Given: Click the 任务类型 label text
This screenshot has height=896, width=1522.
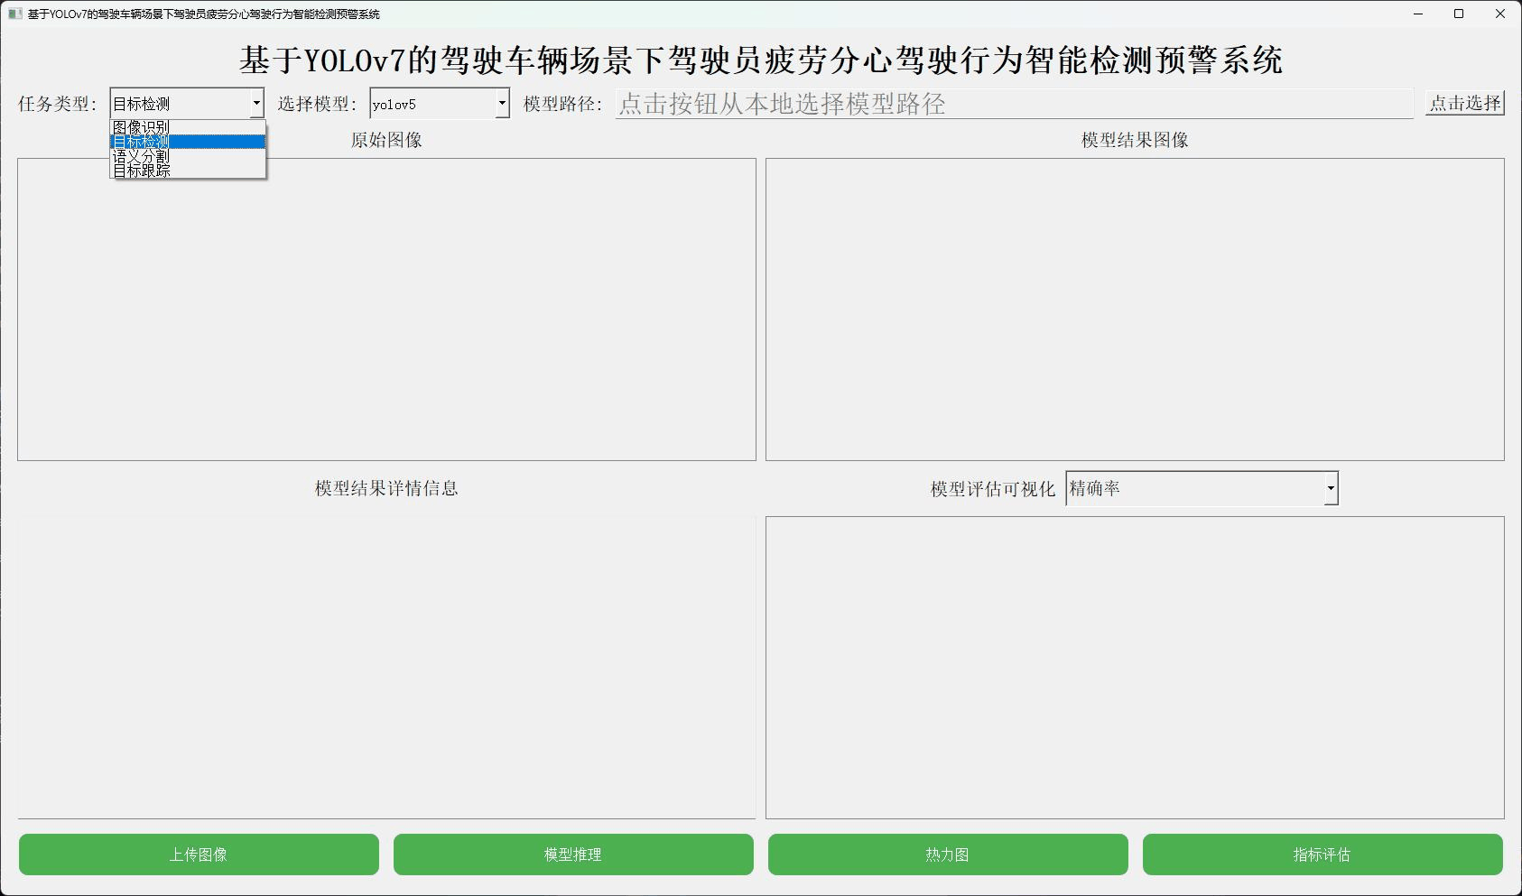Looking at the screenshot, I should coord(57,104).
